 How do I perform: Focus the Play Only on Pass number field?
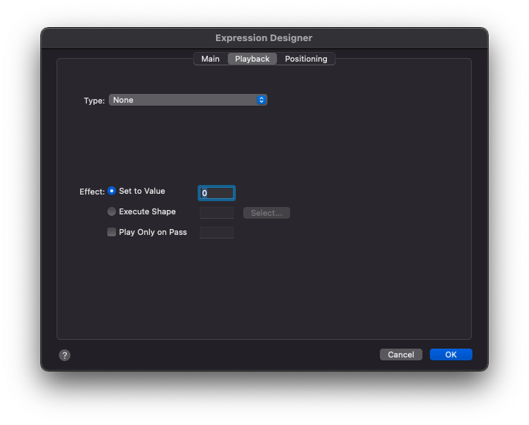(x=217, y=233)
